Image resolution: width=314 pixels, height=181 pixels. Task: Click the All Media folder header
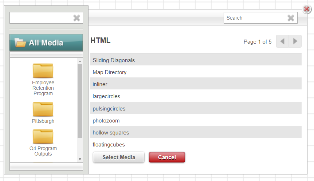(46, 43)
